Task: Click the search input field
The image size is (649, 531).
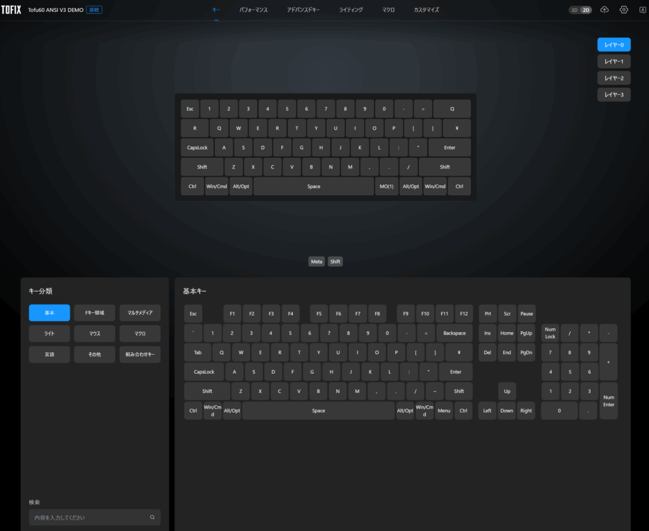Action: click(x=89, y=518)
